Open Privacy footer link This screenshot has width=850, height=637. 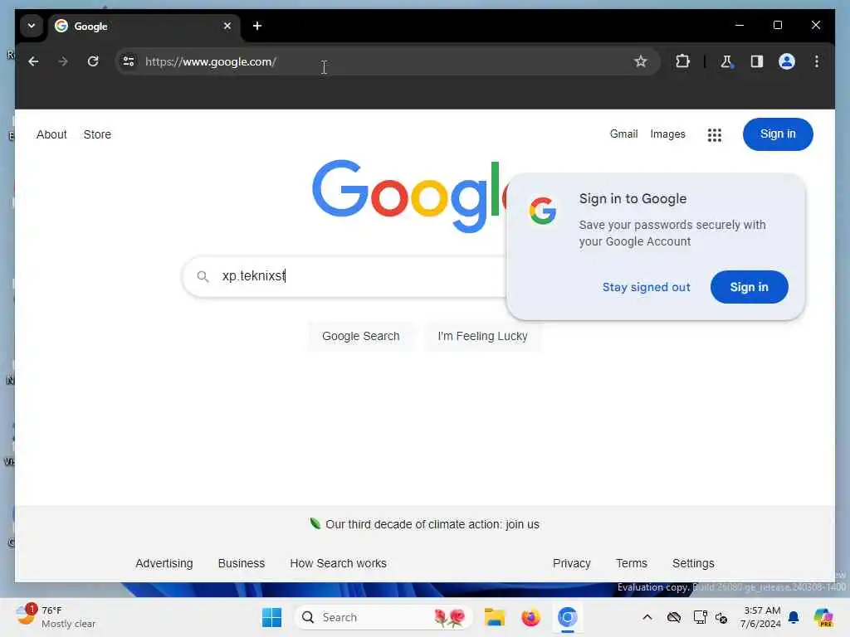coord(571,563)
